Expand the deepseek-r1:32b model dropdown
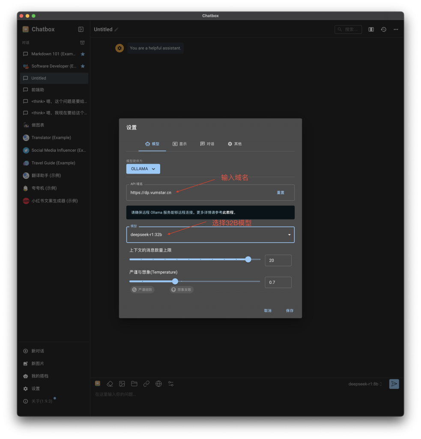The width and height of the screenshot is (421, 439). [x=210, y=235]
